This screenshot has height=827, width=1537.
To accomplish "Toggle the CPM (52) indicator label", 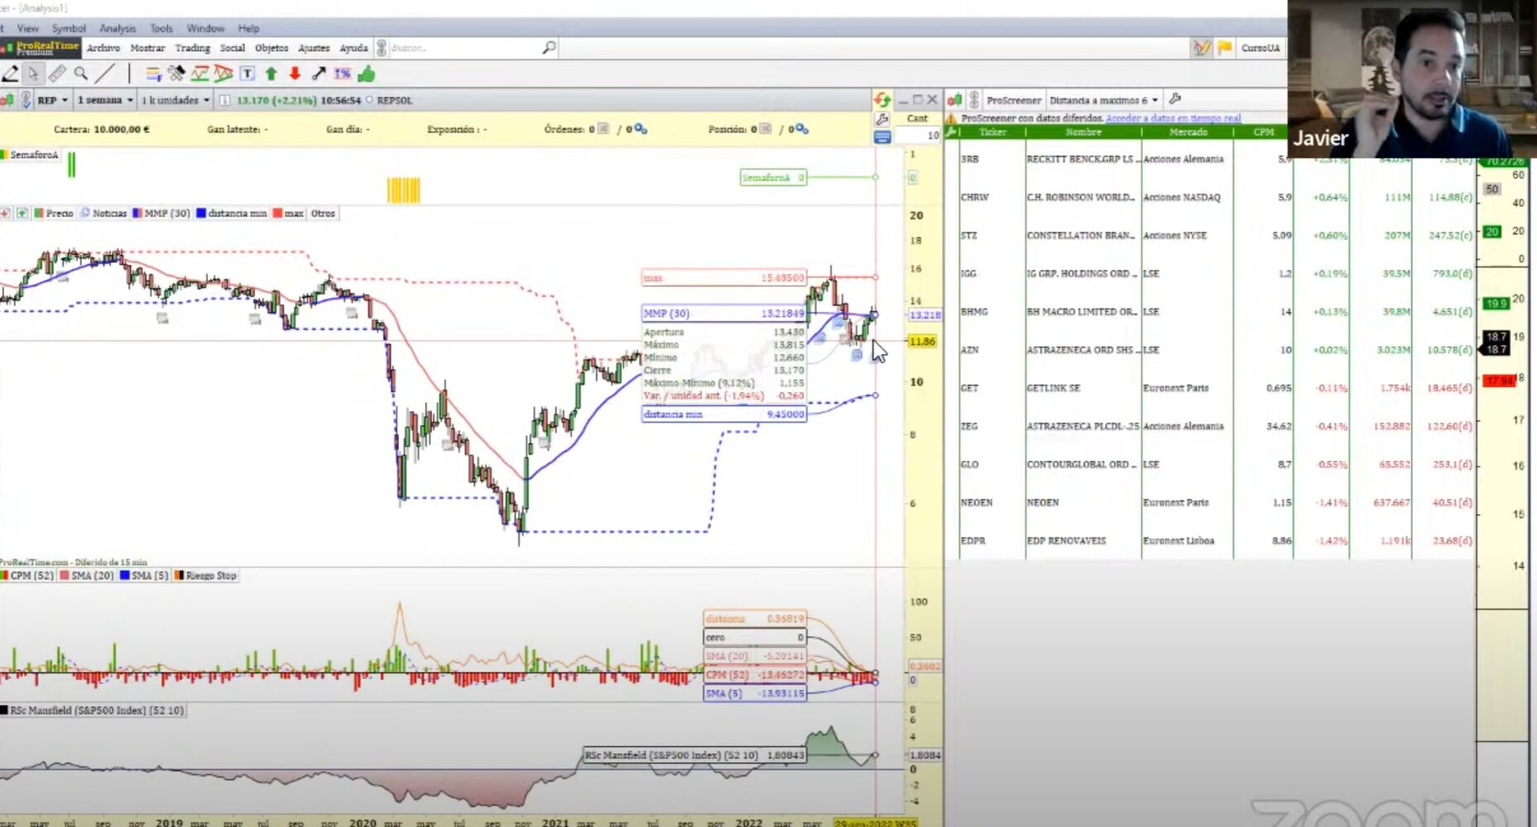I will (x=27, y=576).
